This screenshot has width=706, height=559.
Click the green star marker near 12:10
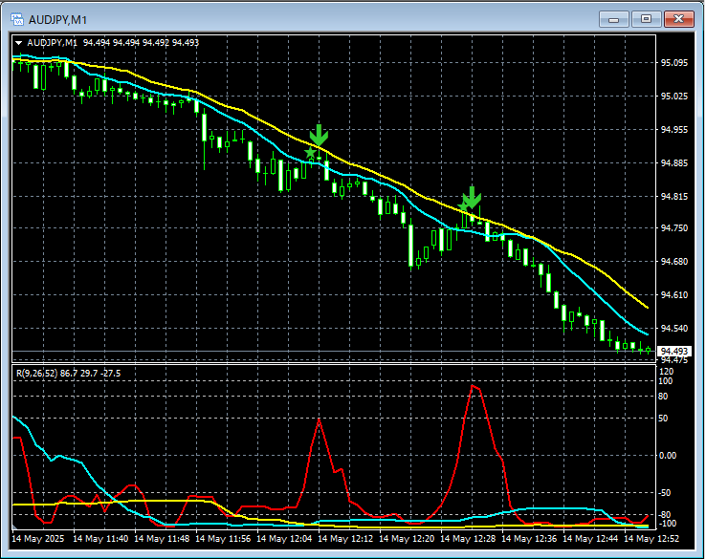(x=310, y=153)
